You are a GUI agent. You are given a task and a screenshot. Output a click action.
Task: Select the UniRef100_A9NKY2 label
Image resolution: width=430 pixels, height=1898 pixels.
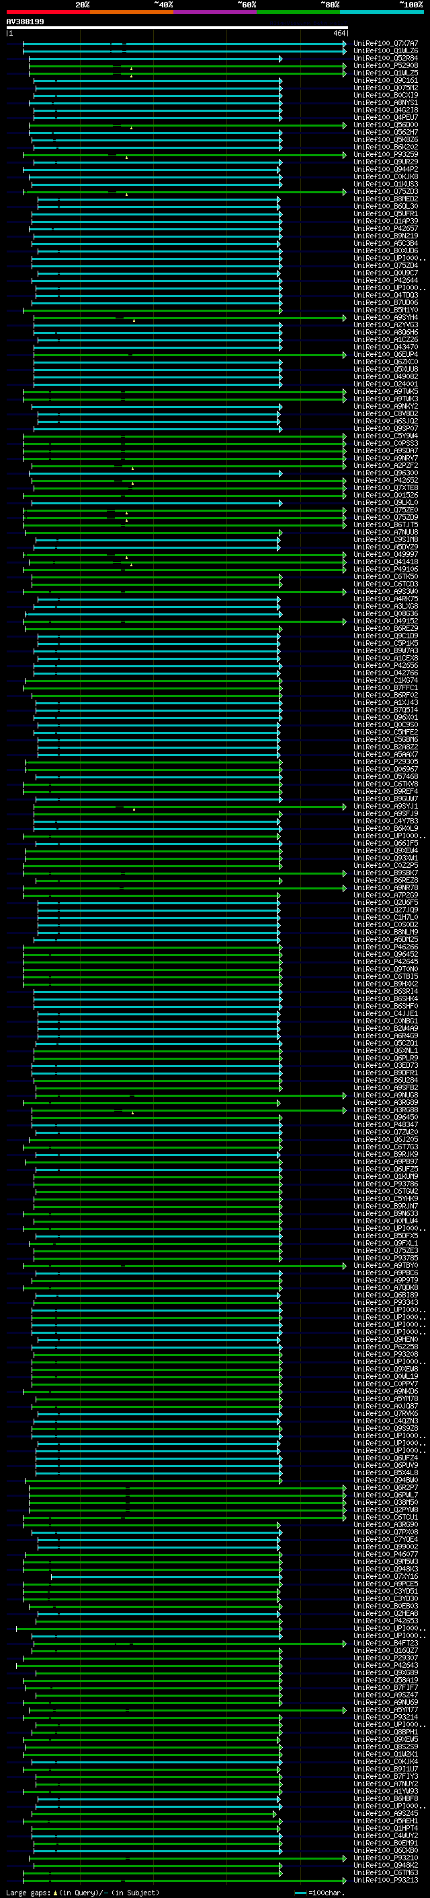click(386, 406)
